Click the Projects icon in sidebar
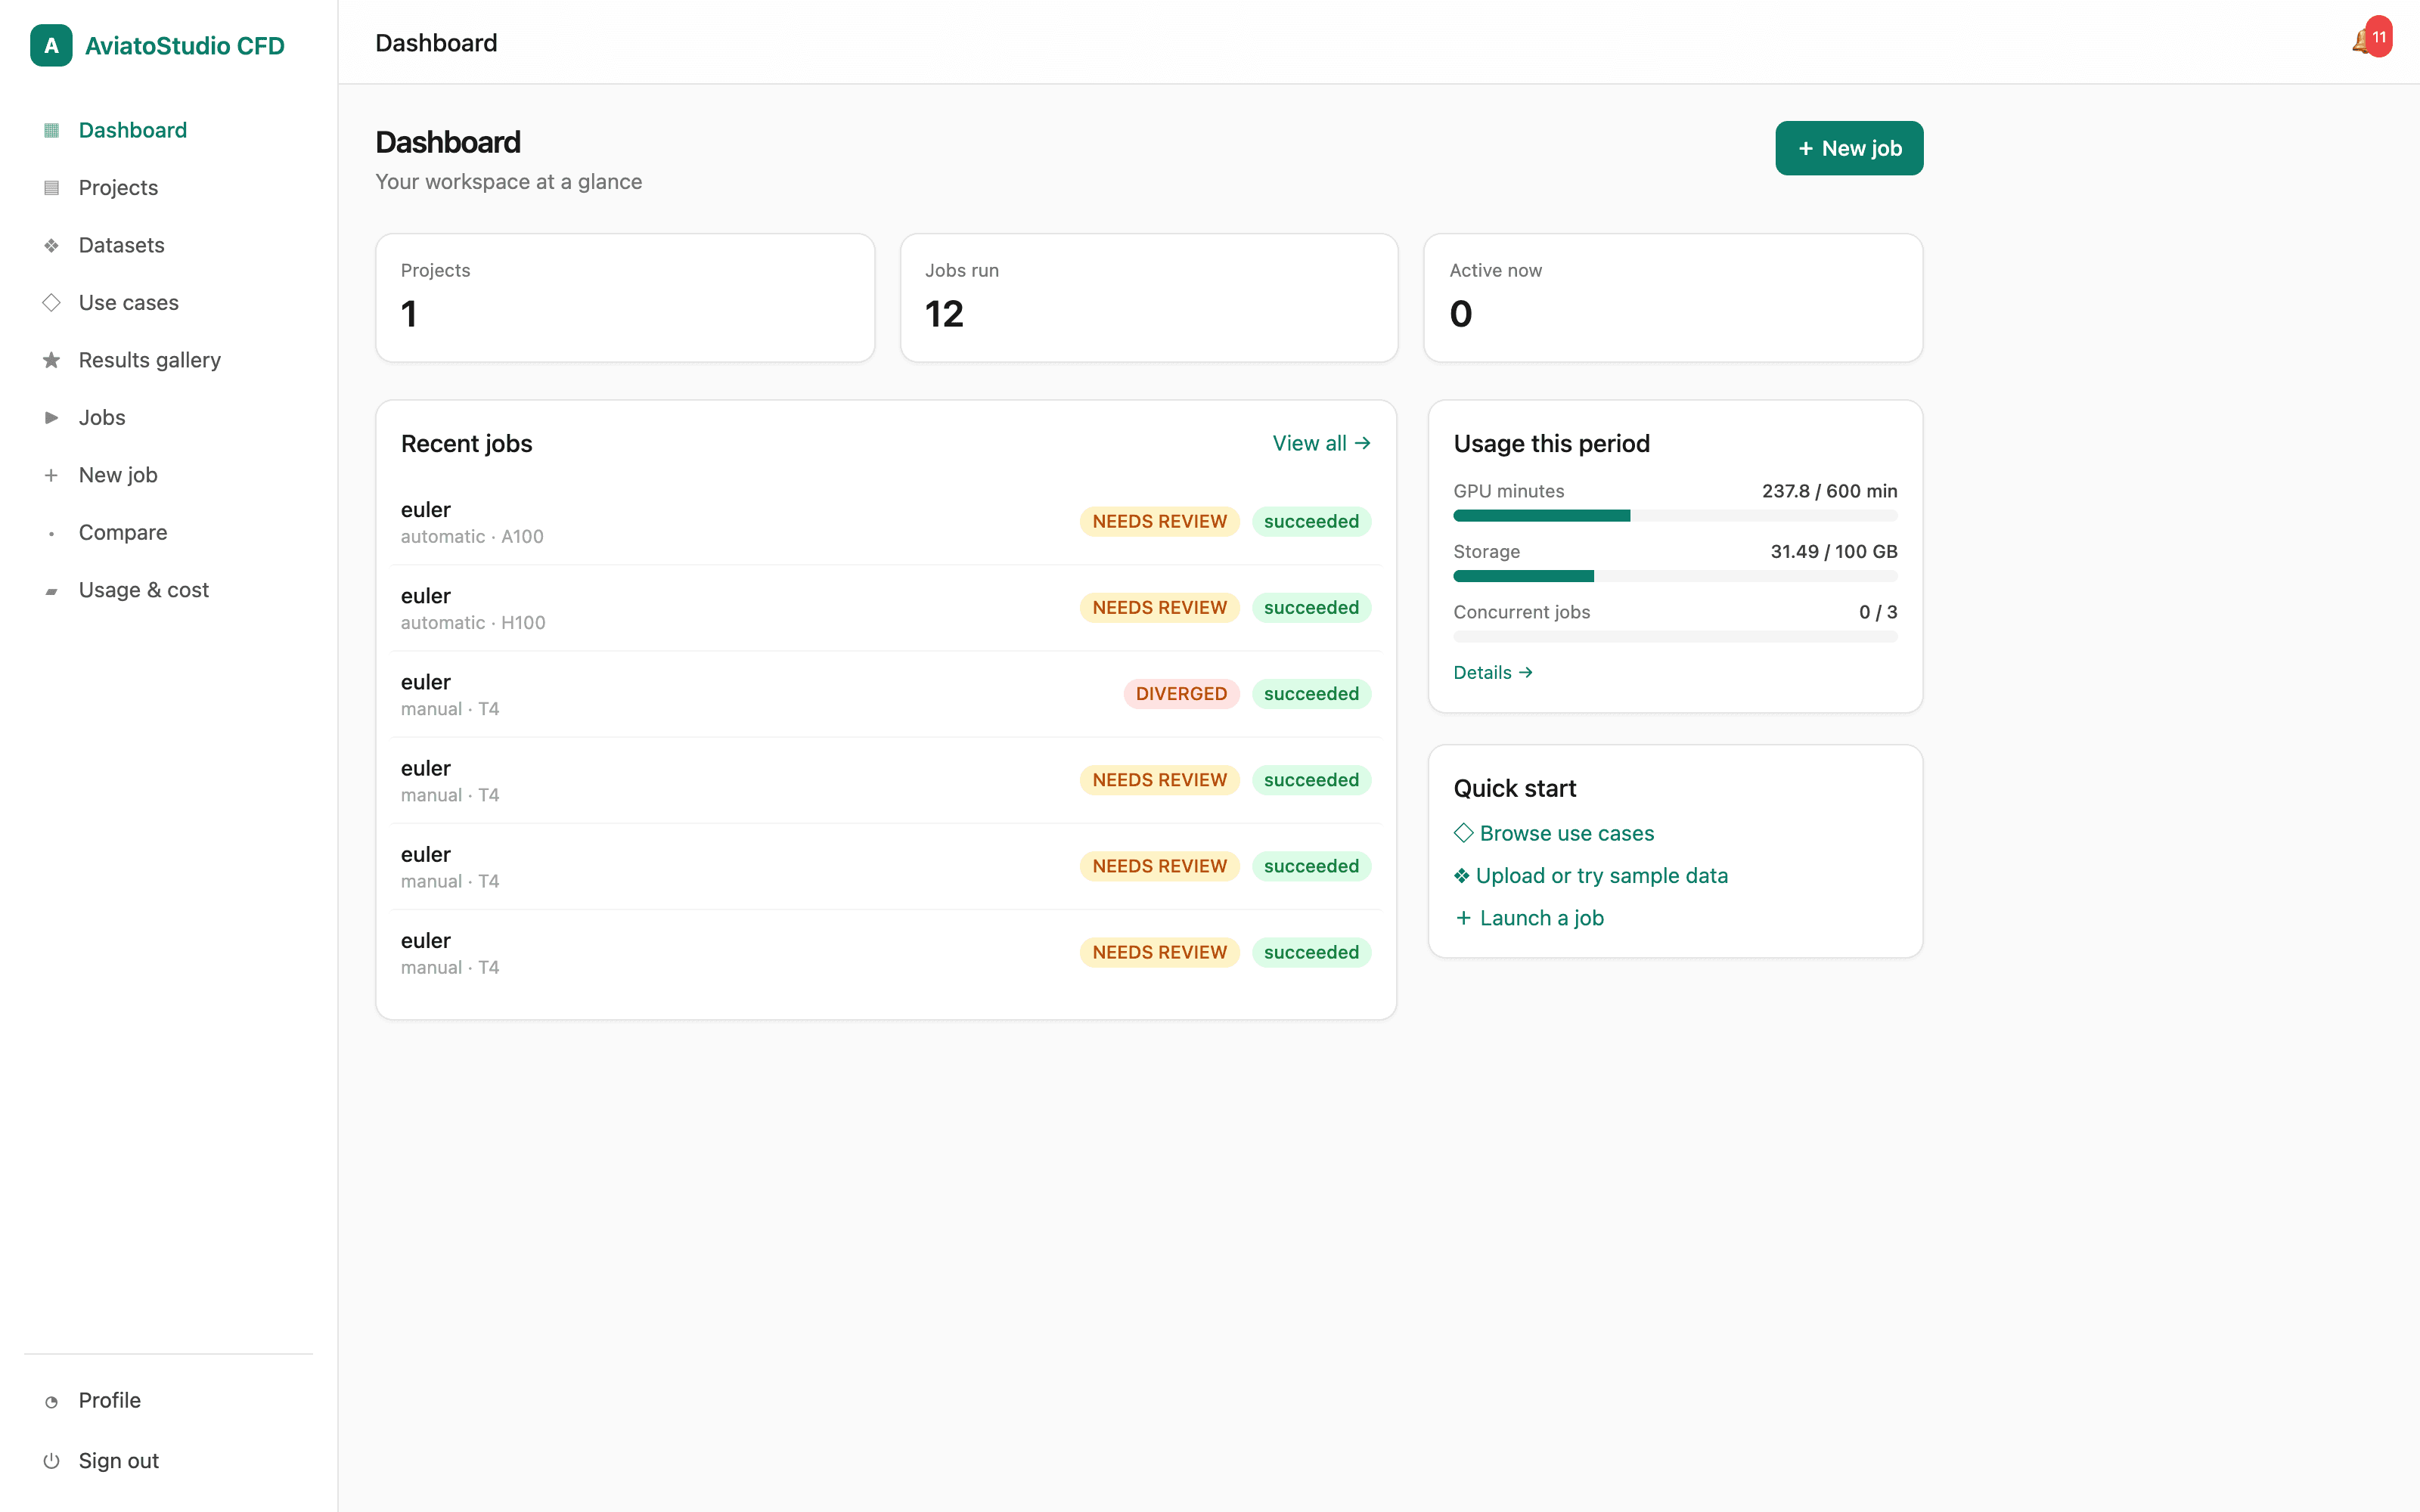The width and height of the screenshot is (2420, 1512). point(51,187)
